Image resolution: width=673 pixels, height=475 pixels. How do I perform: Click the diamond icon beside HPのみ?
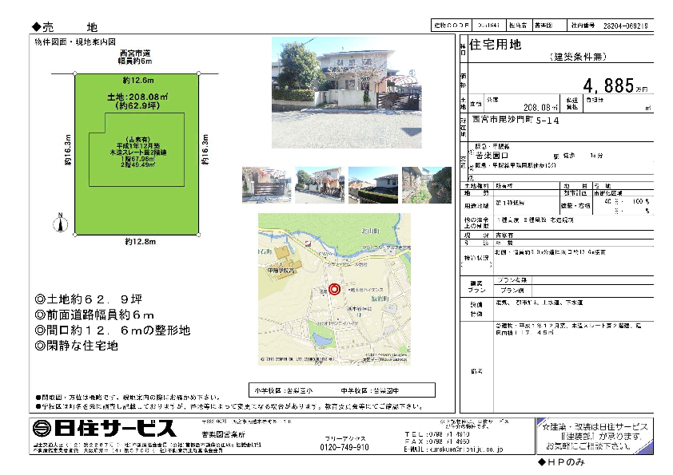(541, 462)
